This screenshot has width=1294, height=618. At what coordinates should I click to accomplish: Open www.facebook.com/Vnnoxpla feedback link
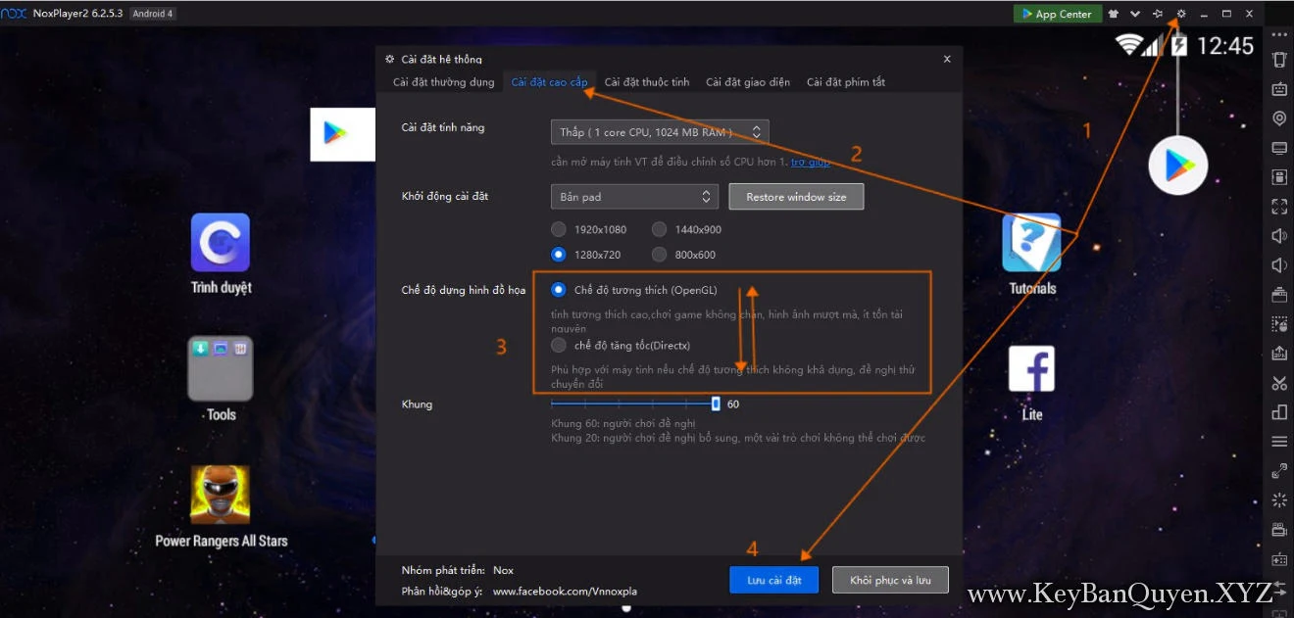click(565, 592)
